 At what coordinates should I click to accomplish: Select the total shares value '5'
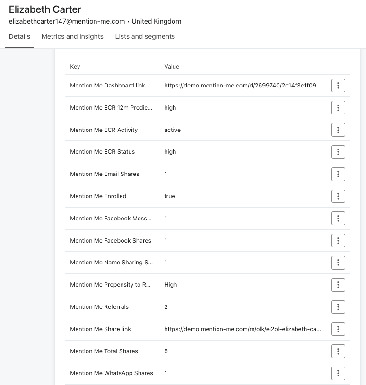coord(166,351)
